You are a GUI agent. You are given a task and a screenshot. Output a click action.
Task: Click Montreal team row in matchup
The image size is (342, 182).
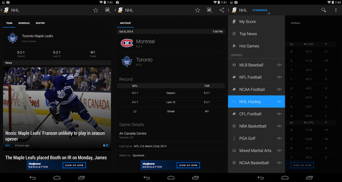pos(171,43)
